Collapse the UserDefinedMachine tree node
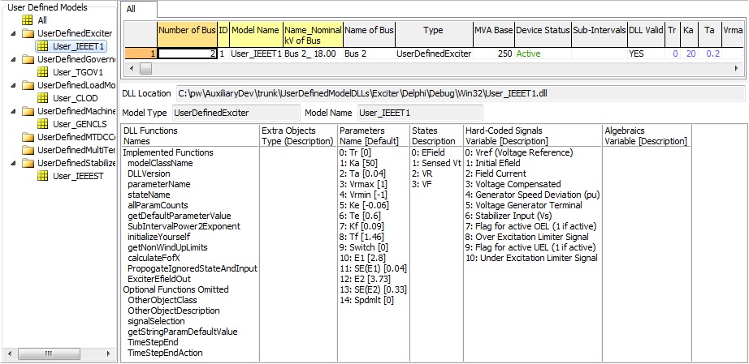749x364 pixels. (x=15, y=111)
